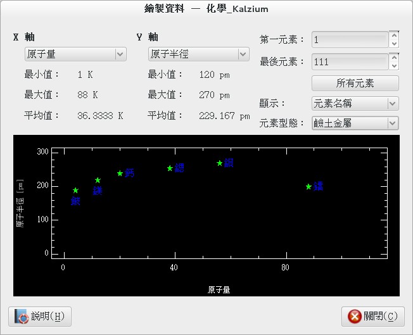
Task: Select the green star for 鎂
Action: [x=98, y=180]
